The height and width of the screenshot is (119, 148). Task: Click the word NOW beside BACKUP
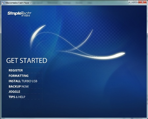25,87
